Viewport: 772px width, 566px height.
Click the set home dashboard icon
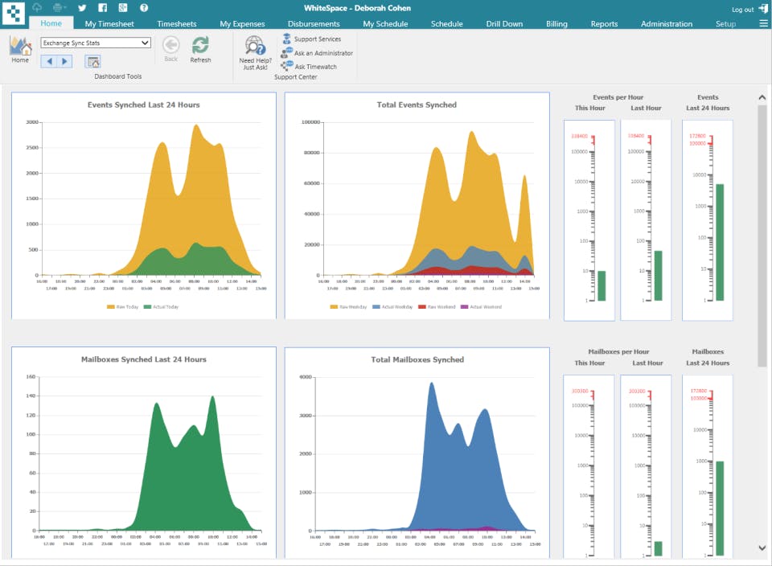click(x=92, y=62)
